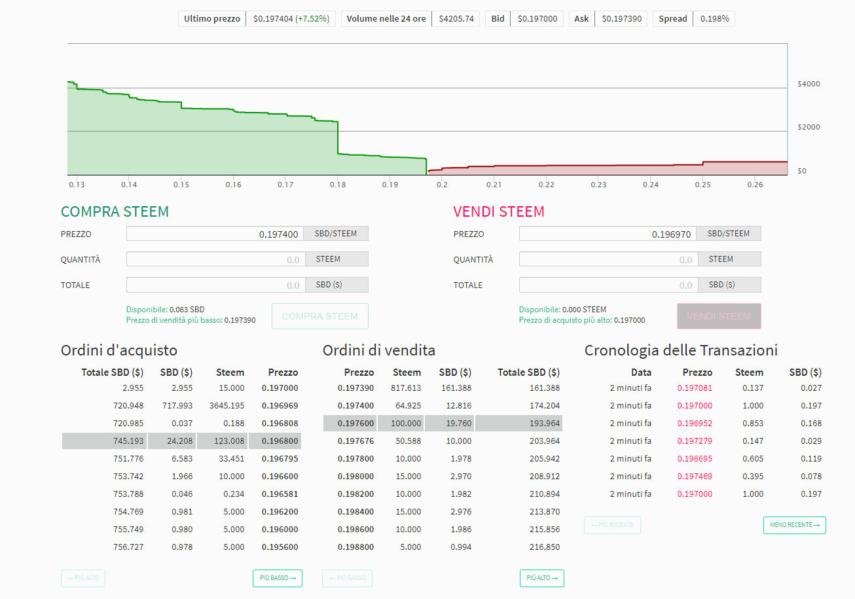The width and height of the screenshot is (855, 599).
Task: Select buy order at price 0.196795
Action: (181, 458)
